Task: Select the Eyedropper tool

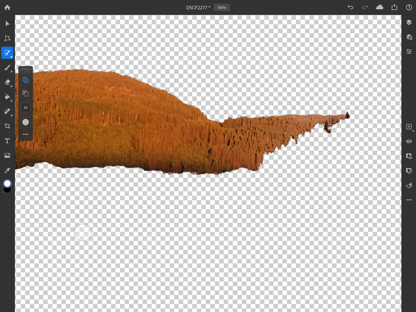Action: (7, 170)
